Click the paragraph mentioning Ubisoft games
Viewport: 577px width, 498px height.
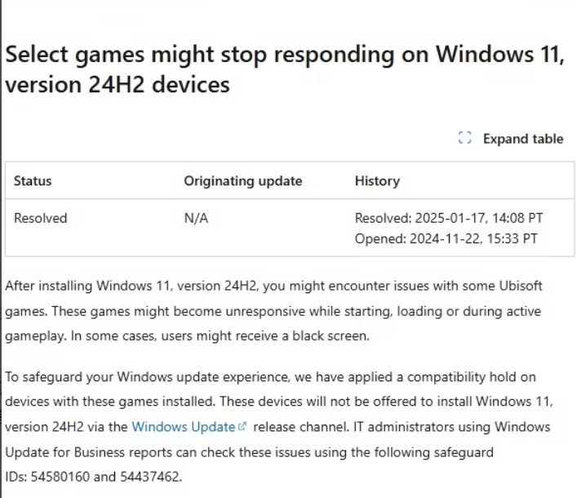[x=273, y=311]
